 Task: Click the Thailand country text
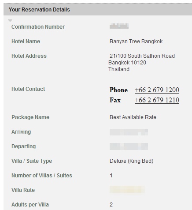pos(119,69)
